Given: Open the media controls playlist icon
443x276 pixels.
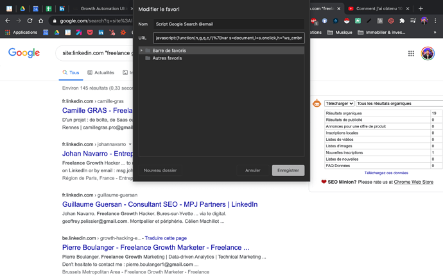Looking at the screenshot, I should [413, 20].
